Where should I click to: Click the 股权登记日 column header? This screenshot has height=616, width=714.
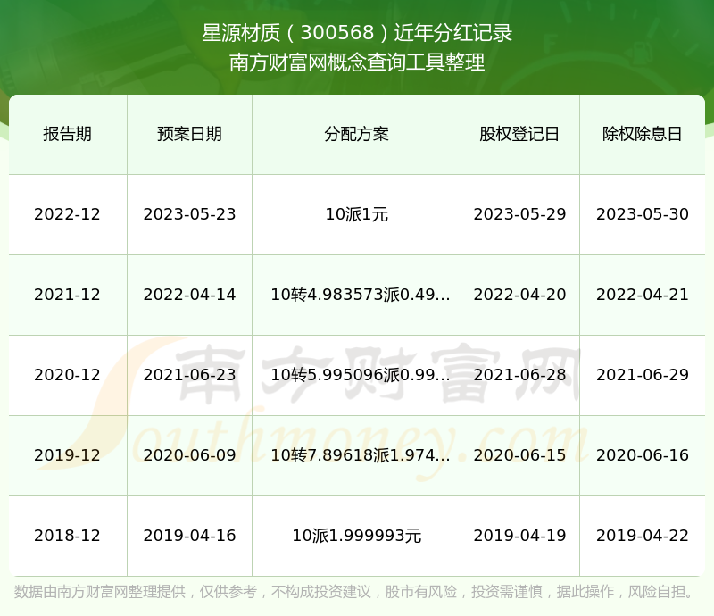[519, 134]
